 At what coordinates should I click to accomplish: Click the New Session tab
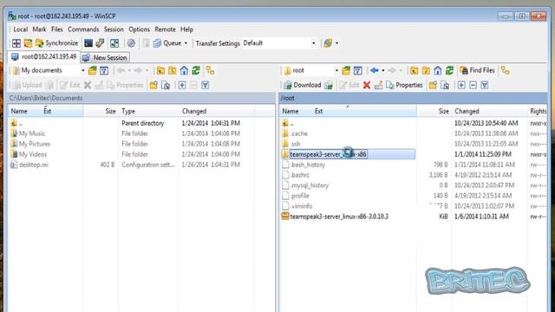105,57
